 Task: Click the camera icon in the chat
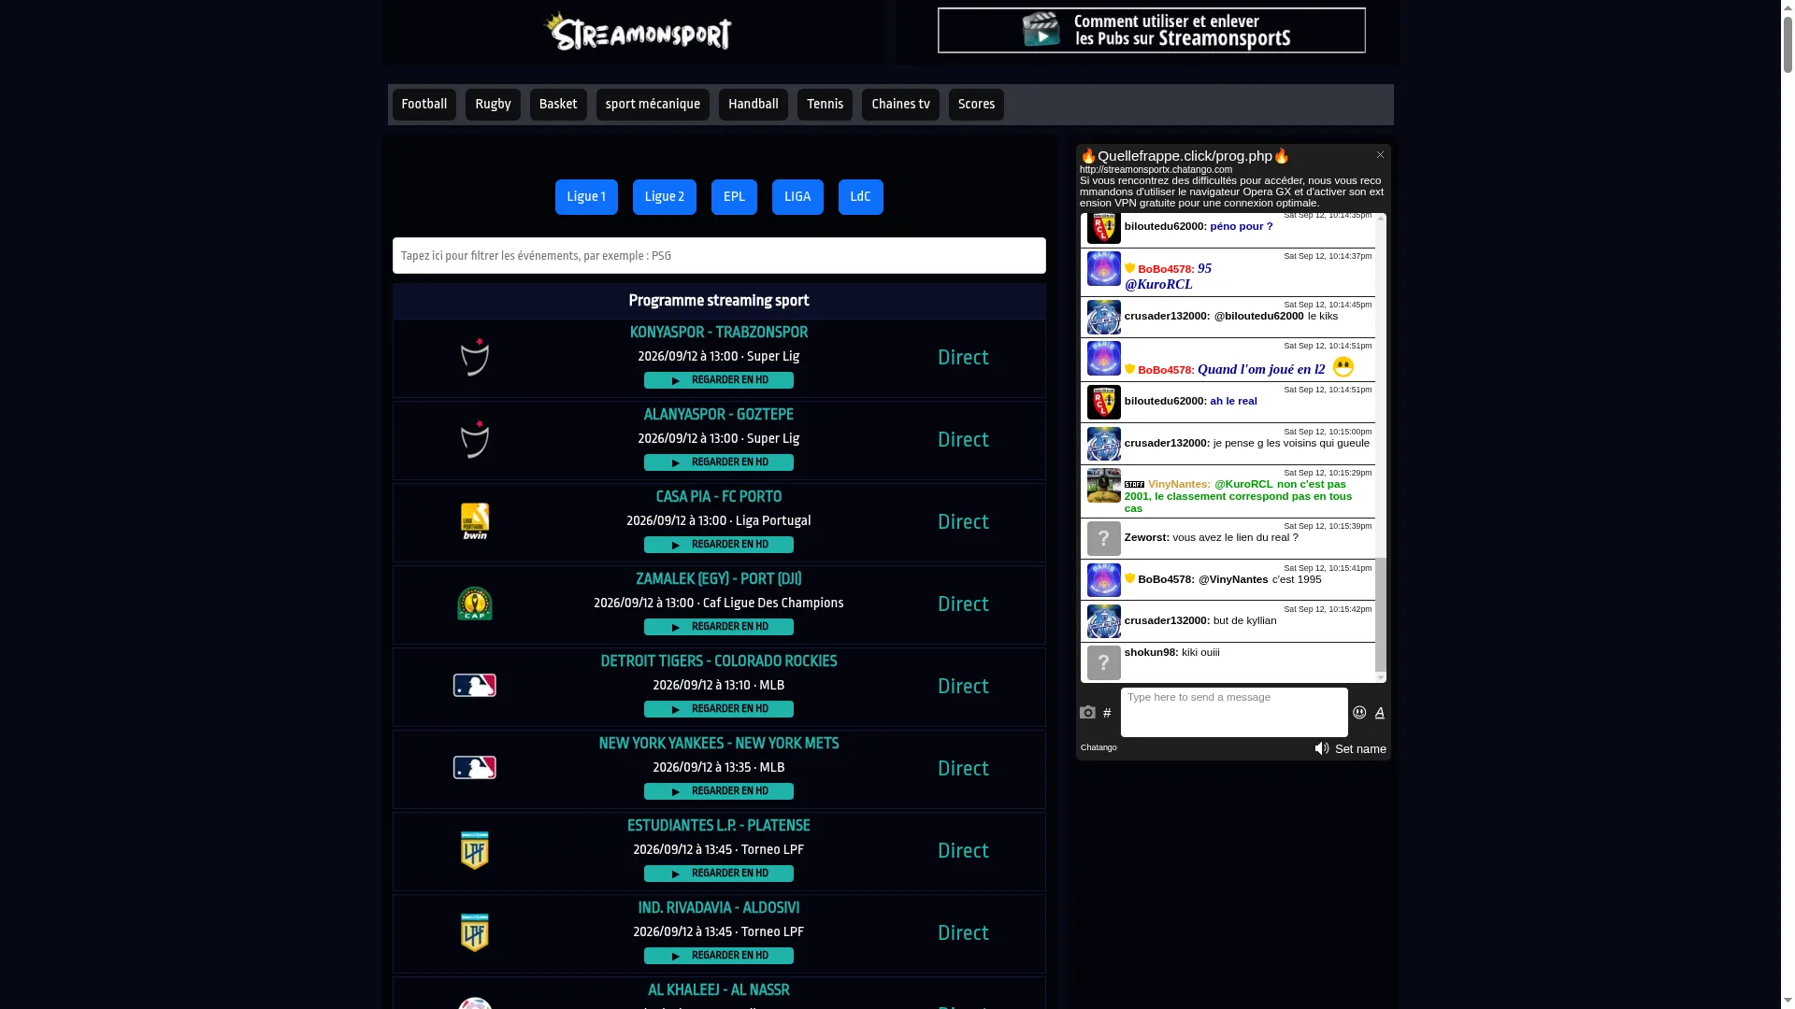(x=1087, y=713)
